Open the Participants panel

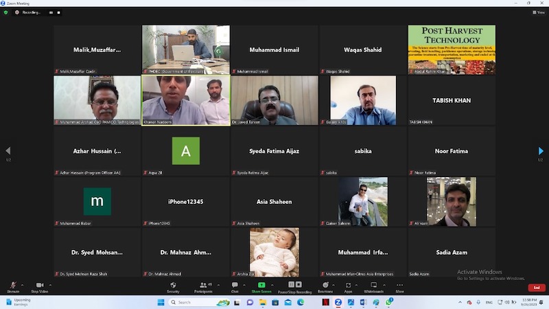tap(203, 286)
